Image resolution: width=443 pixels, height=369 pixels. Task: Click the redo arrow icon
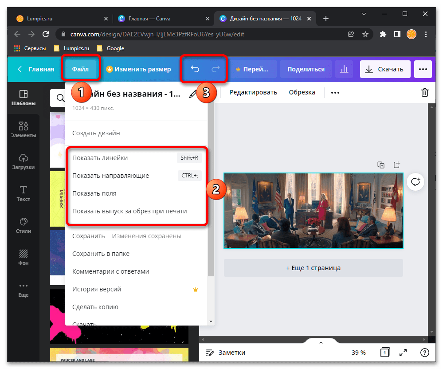coord(216,69)
